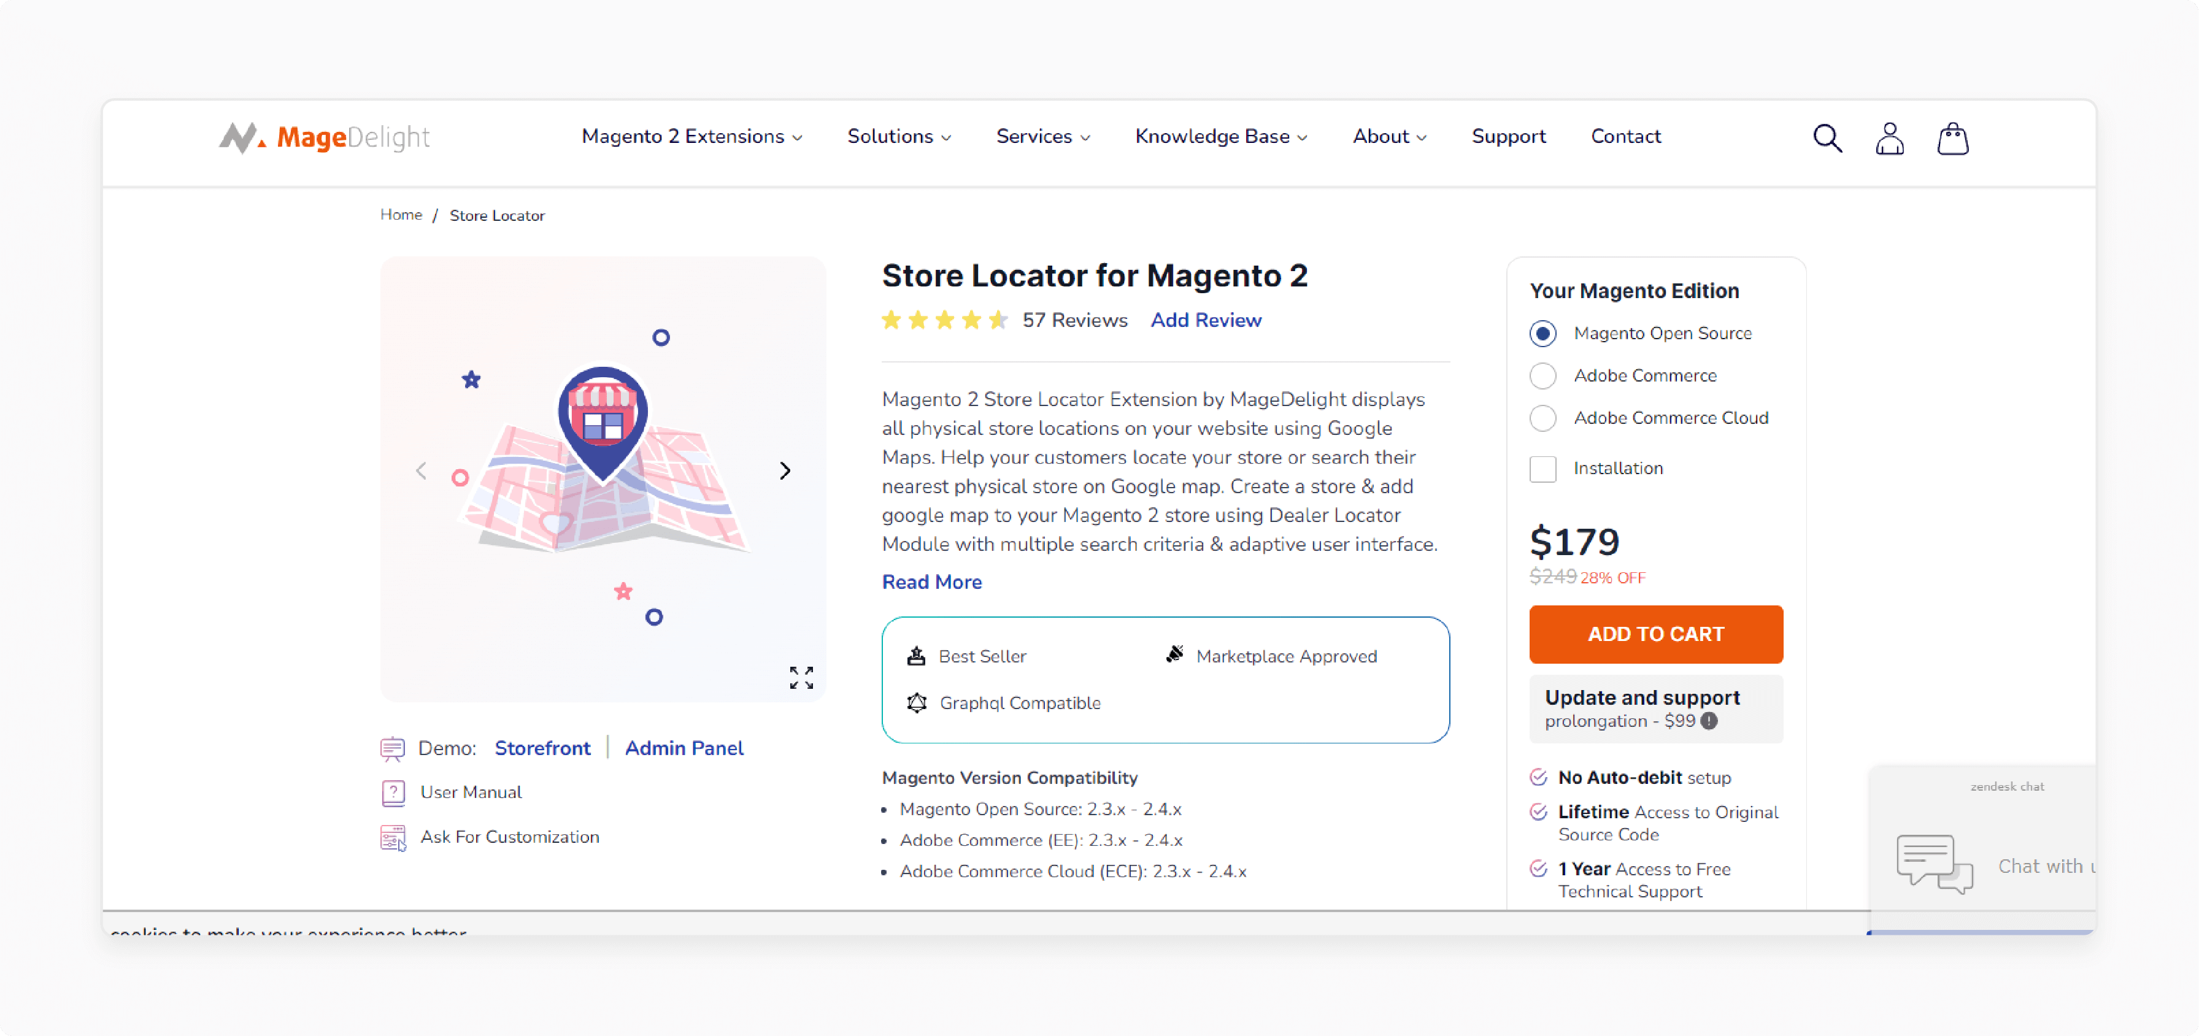This screenshot has width=2199, height=1036.
Task: Click the Ask For Customization icon
Action: (x=393, y=837)
